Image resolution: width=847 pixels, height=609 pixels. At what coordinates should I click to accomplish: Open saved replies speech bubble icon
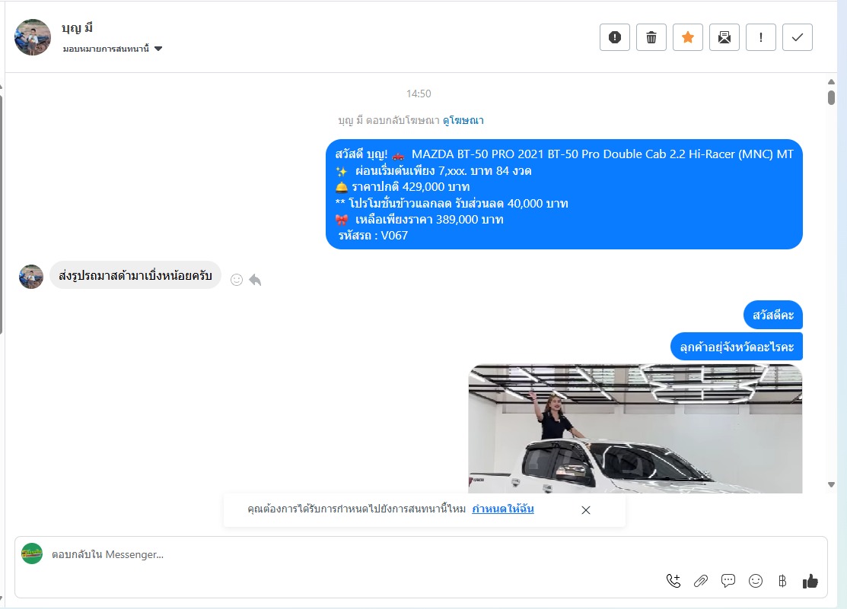pyautogui.click(x=728, y=581)
